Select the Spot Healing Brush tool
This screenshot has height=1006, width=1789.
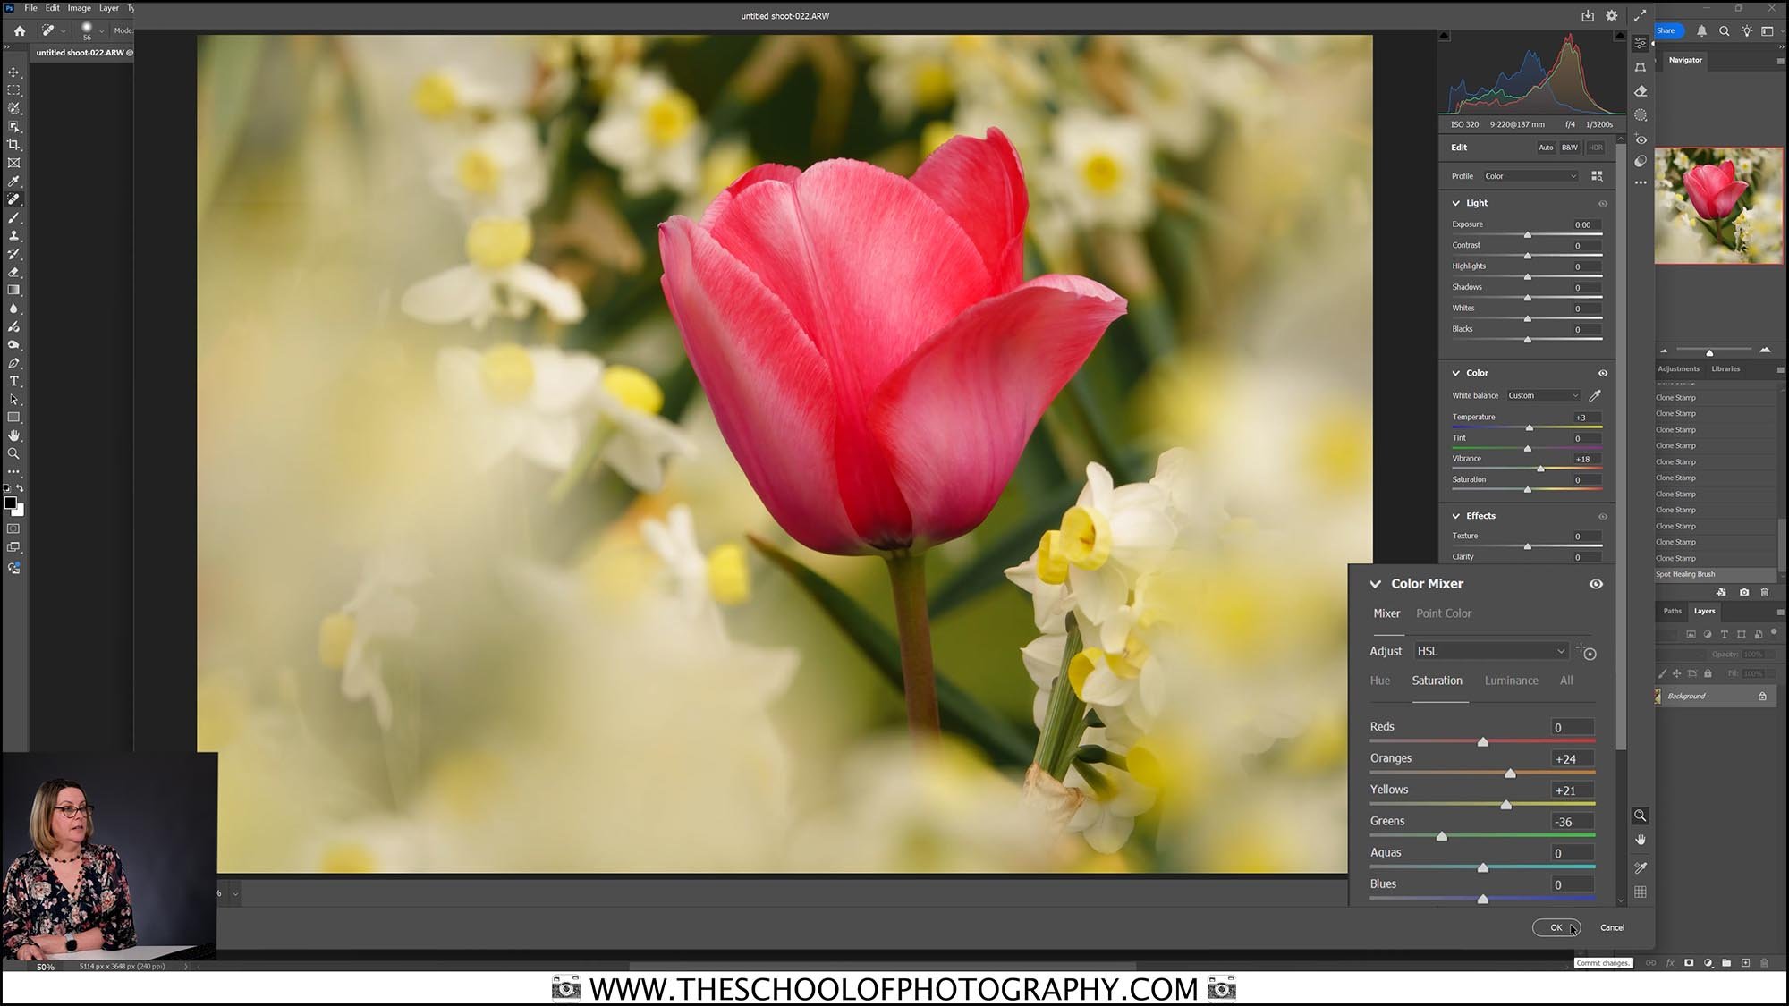click(x=13, y=199)
